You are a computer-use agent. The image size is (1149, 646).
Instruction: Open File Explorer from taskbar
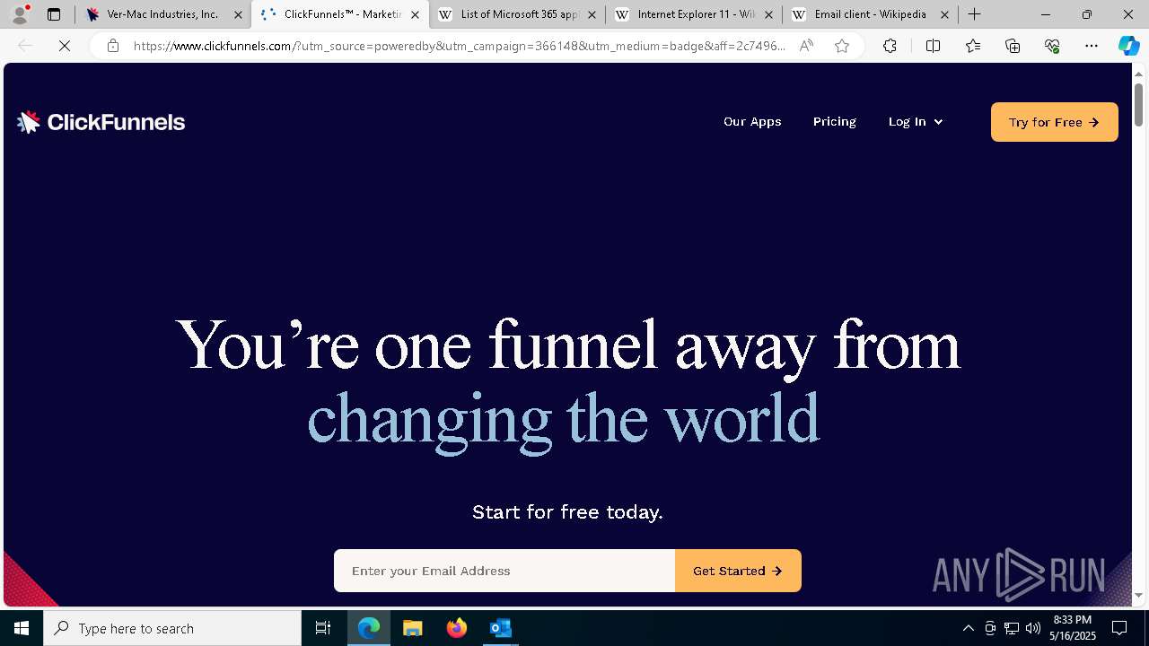[413, 628]
